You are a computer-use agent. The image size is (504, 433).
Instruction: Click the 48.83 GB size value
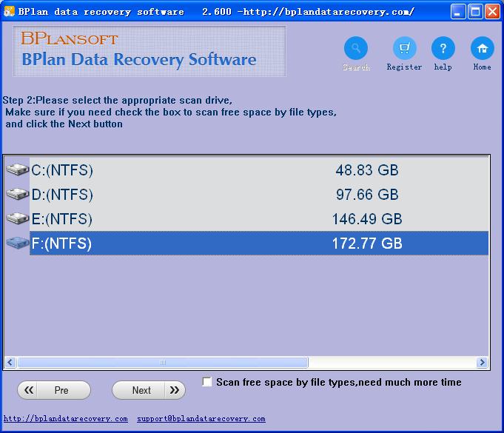pos(367,170)
